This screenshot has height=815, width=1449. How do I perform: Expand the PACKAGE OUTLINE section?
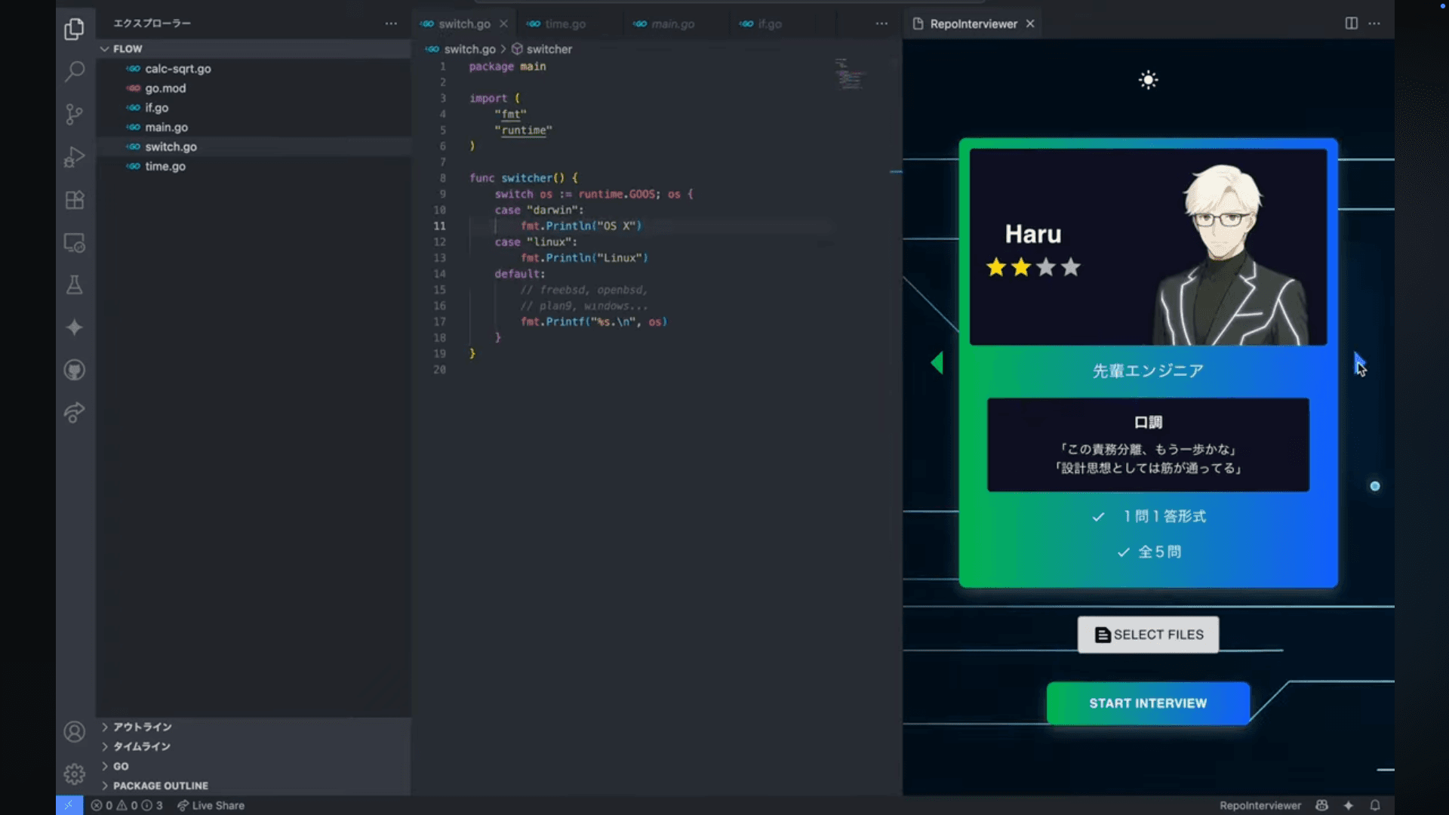(160, 786)
